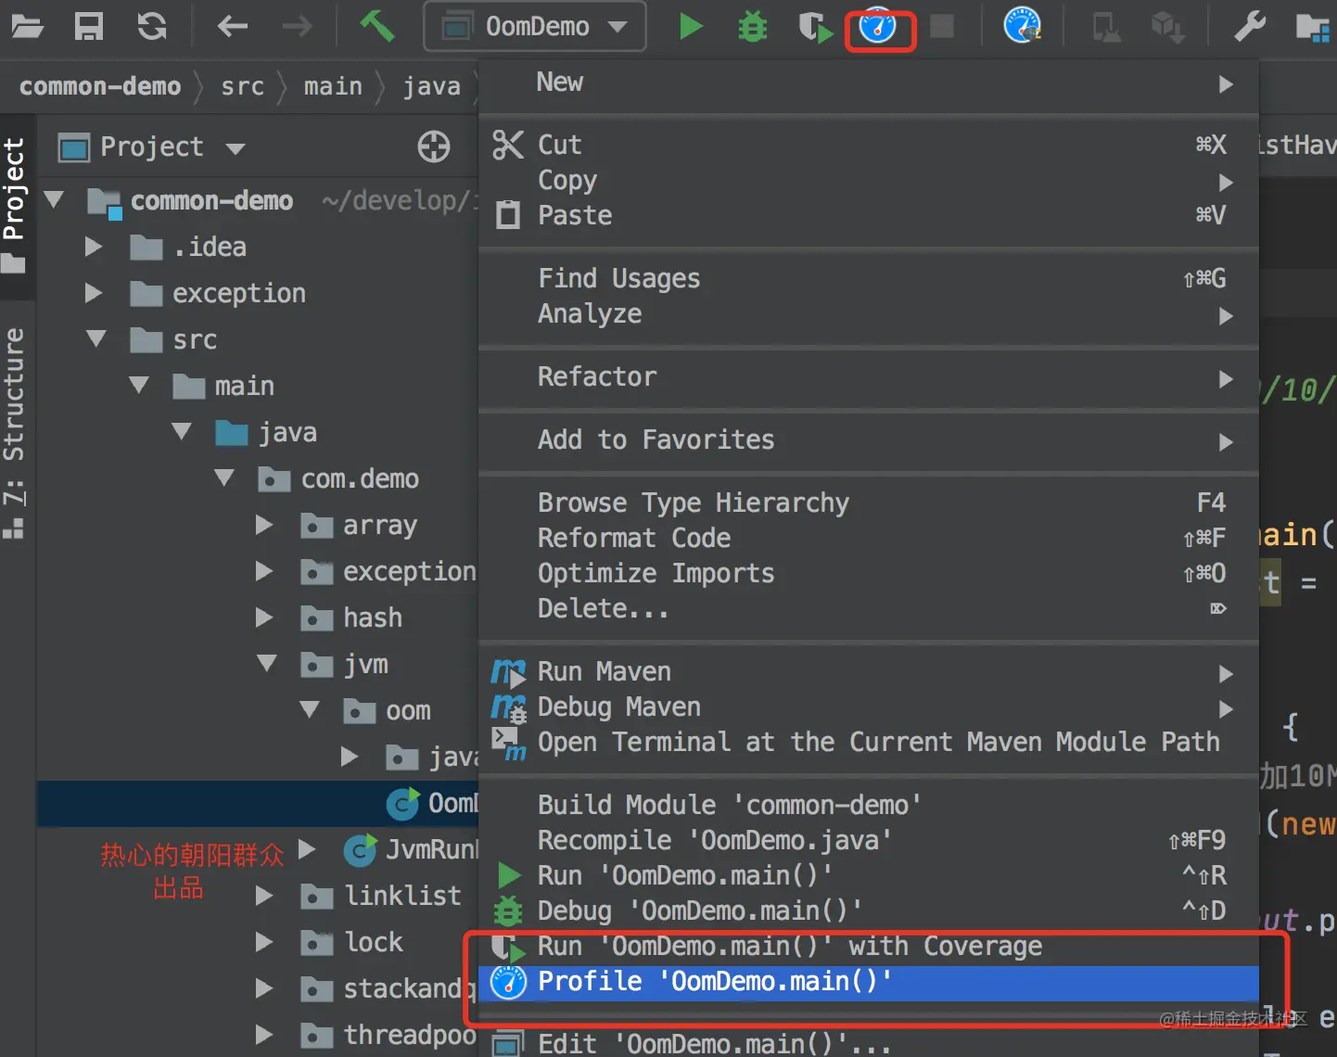1337x1057 pixels.
Task: Collapse the java source folder
Action: pos(182,431)
